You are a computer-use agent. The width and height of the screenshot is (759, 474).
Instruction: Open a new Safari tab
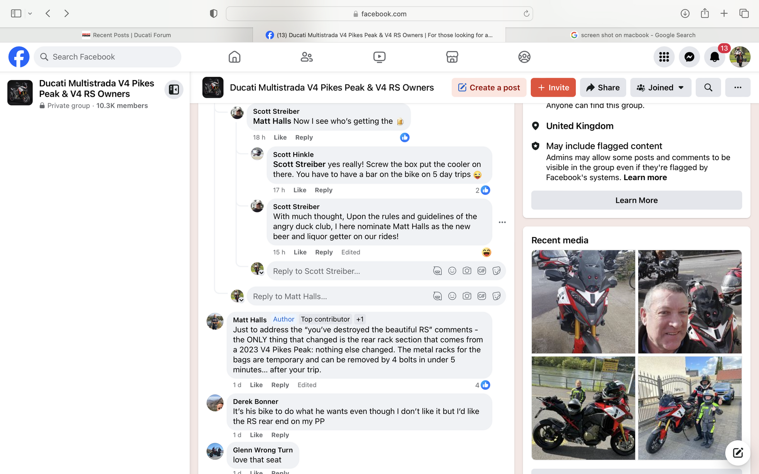pos(724,14)
